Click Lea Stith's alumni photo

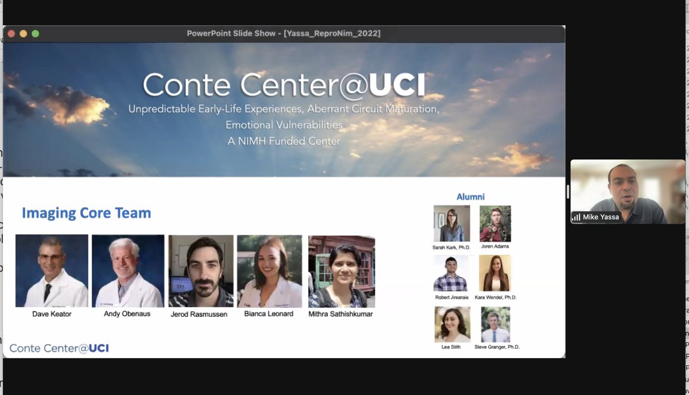[452, 324]
